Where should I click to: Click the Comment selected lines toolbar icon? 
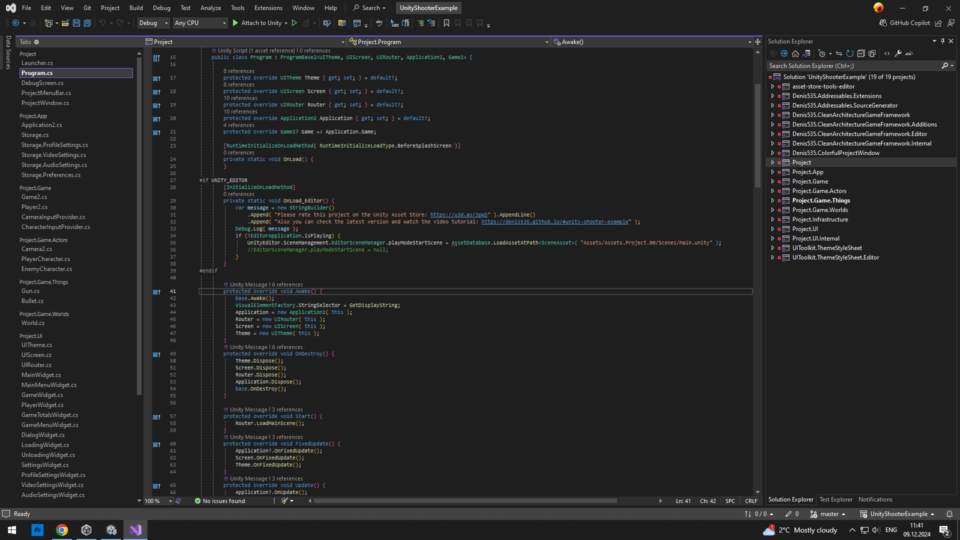coord(420,23)
